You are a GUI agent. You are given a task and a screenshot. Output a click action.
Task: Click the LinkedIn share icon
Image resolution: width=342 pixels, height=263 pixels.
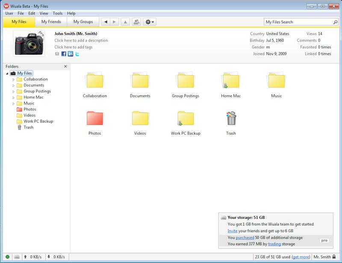click(71, 54)
